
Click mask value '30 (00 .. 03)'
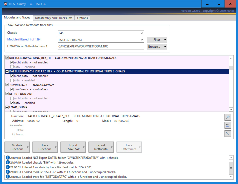tap(122, 121)
